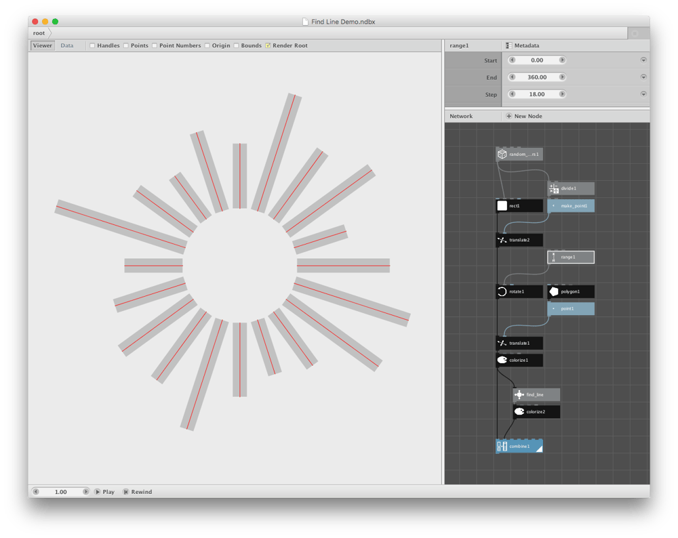
Task: Click the translate2 node icon
Action: coord(502,240)
